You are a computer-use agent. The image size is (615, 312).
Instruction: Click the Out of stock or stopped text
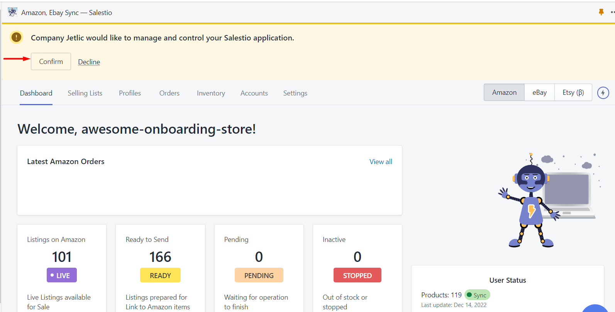tap(345, 302)
